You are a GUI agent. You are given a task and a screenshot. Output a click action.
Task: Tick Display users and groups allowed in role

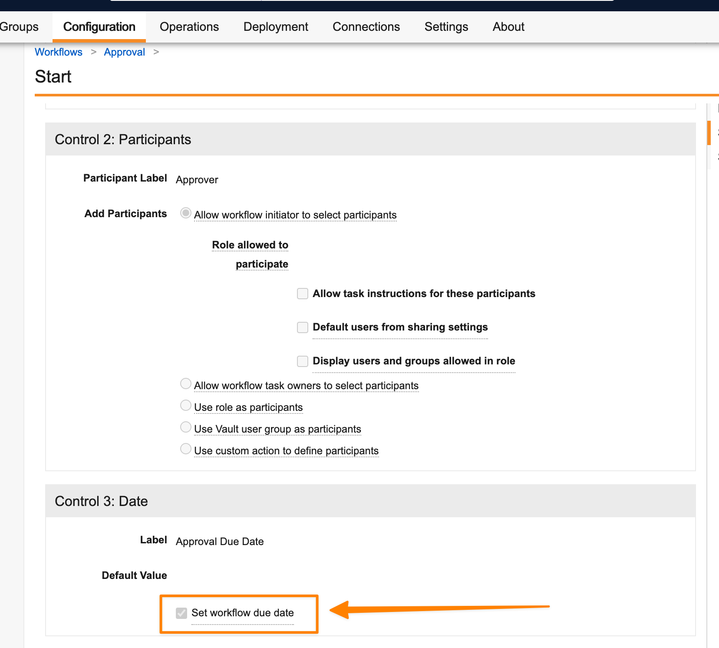point(303,361)
